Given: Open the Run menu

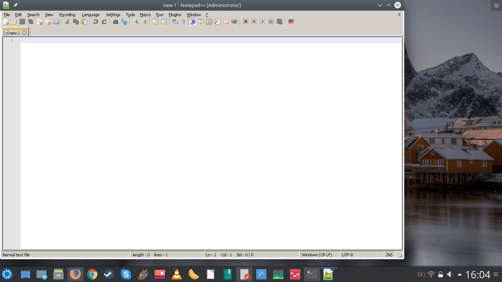Looking at the screenshot, I should [x=159, y=15].
